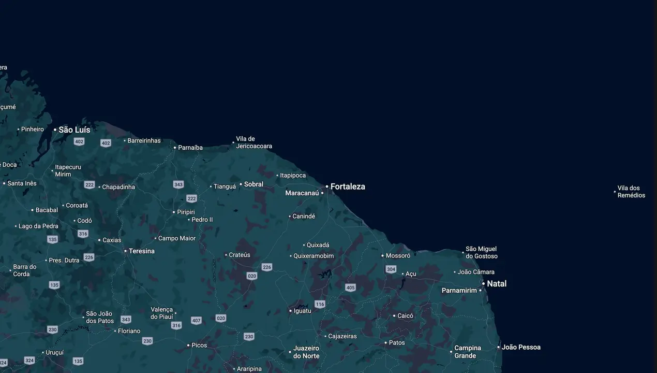This screenshot has width=657, height=373.
Task: Select the Uruçuí label
Action: pos(55,353)
